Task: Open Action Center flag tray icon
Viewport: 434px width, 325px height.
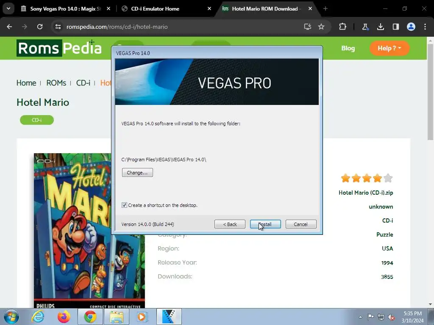Action: [370, 317]
